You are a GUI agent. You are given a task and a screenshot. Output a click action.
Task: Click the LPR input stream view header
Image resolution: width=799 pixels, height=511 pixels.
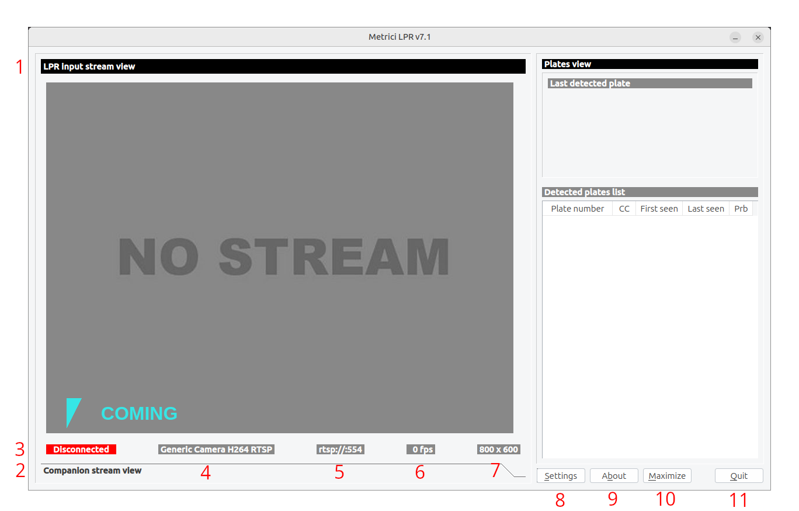[x=283, y=67]
